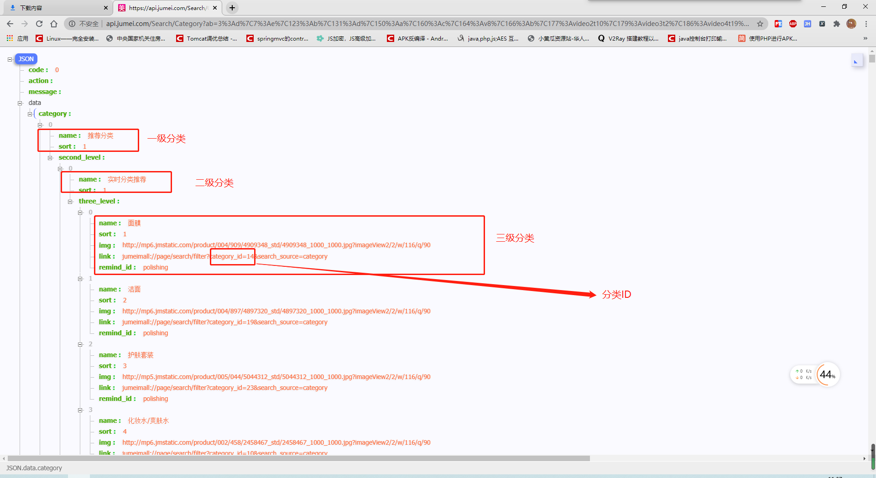876x478 pixels.
Task: Collapse the three_level node
Action: tap(70, 202)
